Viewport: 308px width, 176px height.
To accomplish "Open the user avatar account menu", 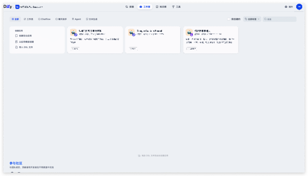I will click(299, 7).
